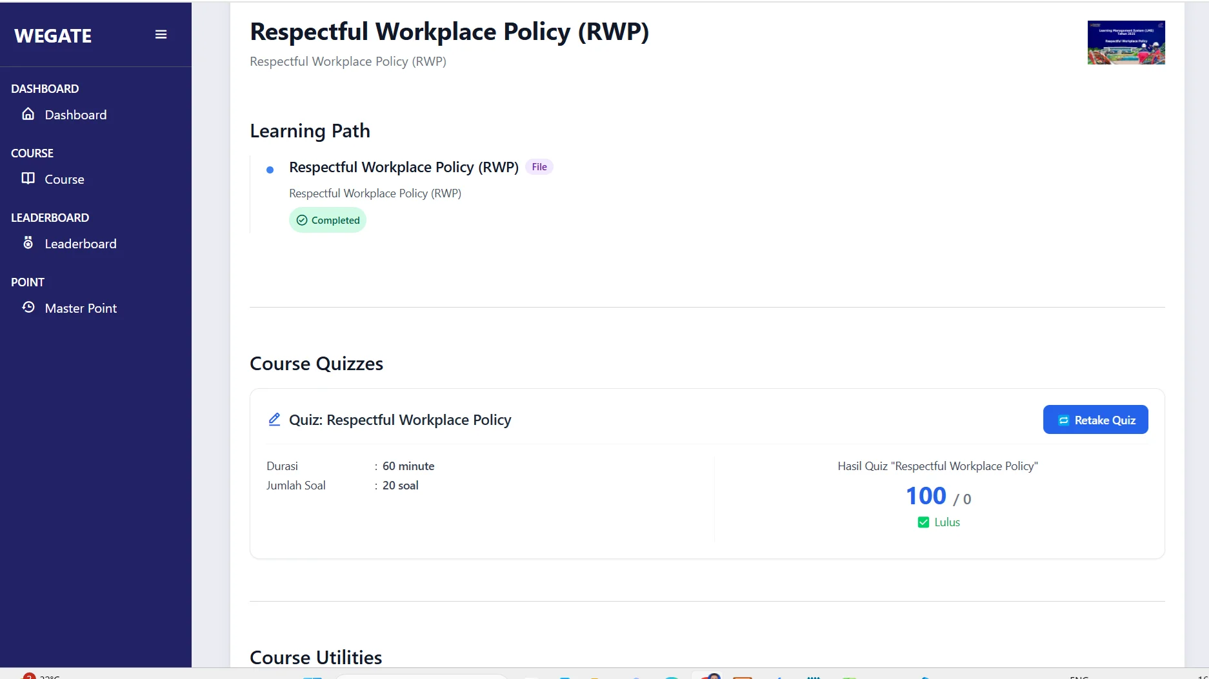Click the clock history icon by Master Point

point(28,308)
